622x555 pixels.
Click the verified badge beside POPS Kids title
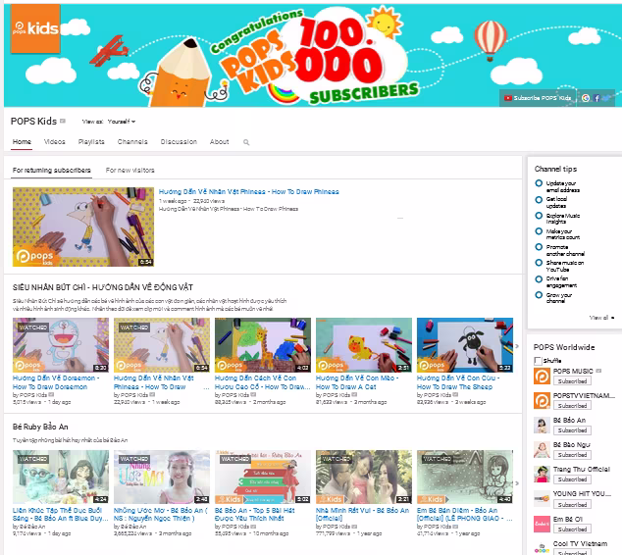click(x=63, y=121)
